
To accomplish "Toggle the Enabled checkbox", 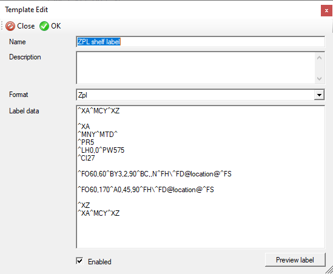I will click(x=79, y=261).
